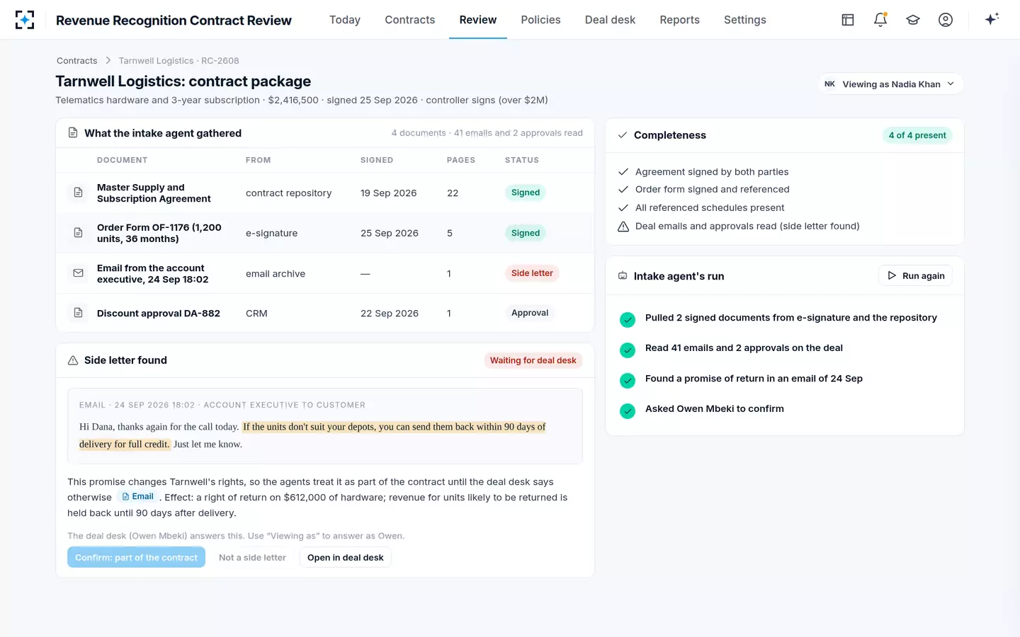The width and height of the screenshot is (1020, 637).
Task: Open the Email source chip link
Action: (x=138, y=497)
